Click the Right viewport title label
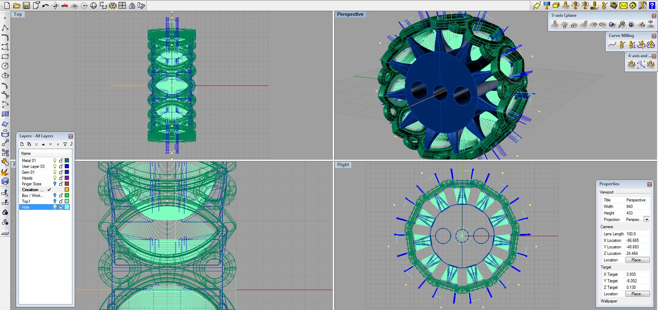Viewport: 658px width, 310px height. 343,164
